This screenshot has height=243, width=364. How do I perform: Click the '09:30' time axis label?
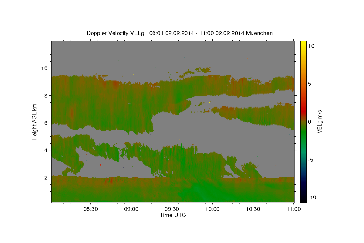pyautogui.click(x=172, y=209)
